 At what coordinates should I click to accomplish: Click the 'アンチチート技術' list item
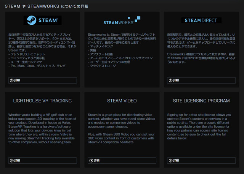100,54
